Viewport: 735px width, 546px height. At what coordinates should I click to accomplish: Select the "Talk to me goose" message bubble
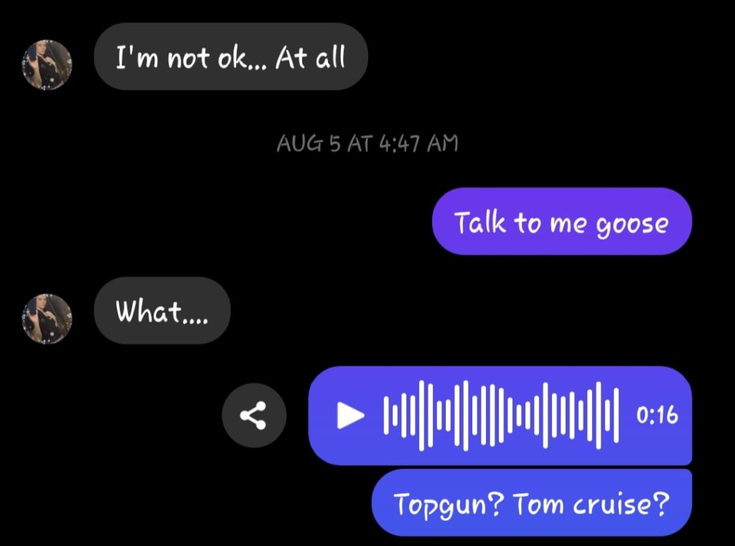click(x=561, y=221)
